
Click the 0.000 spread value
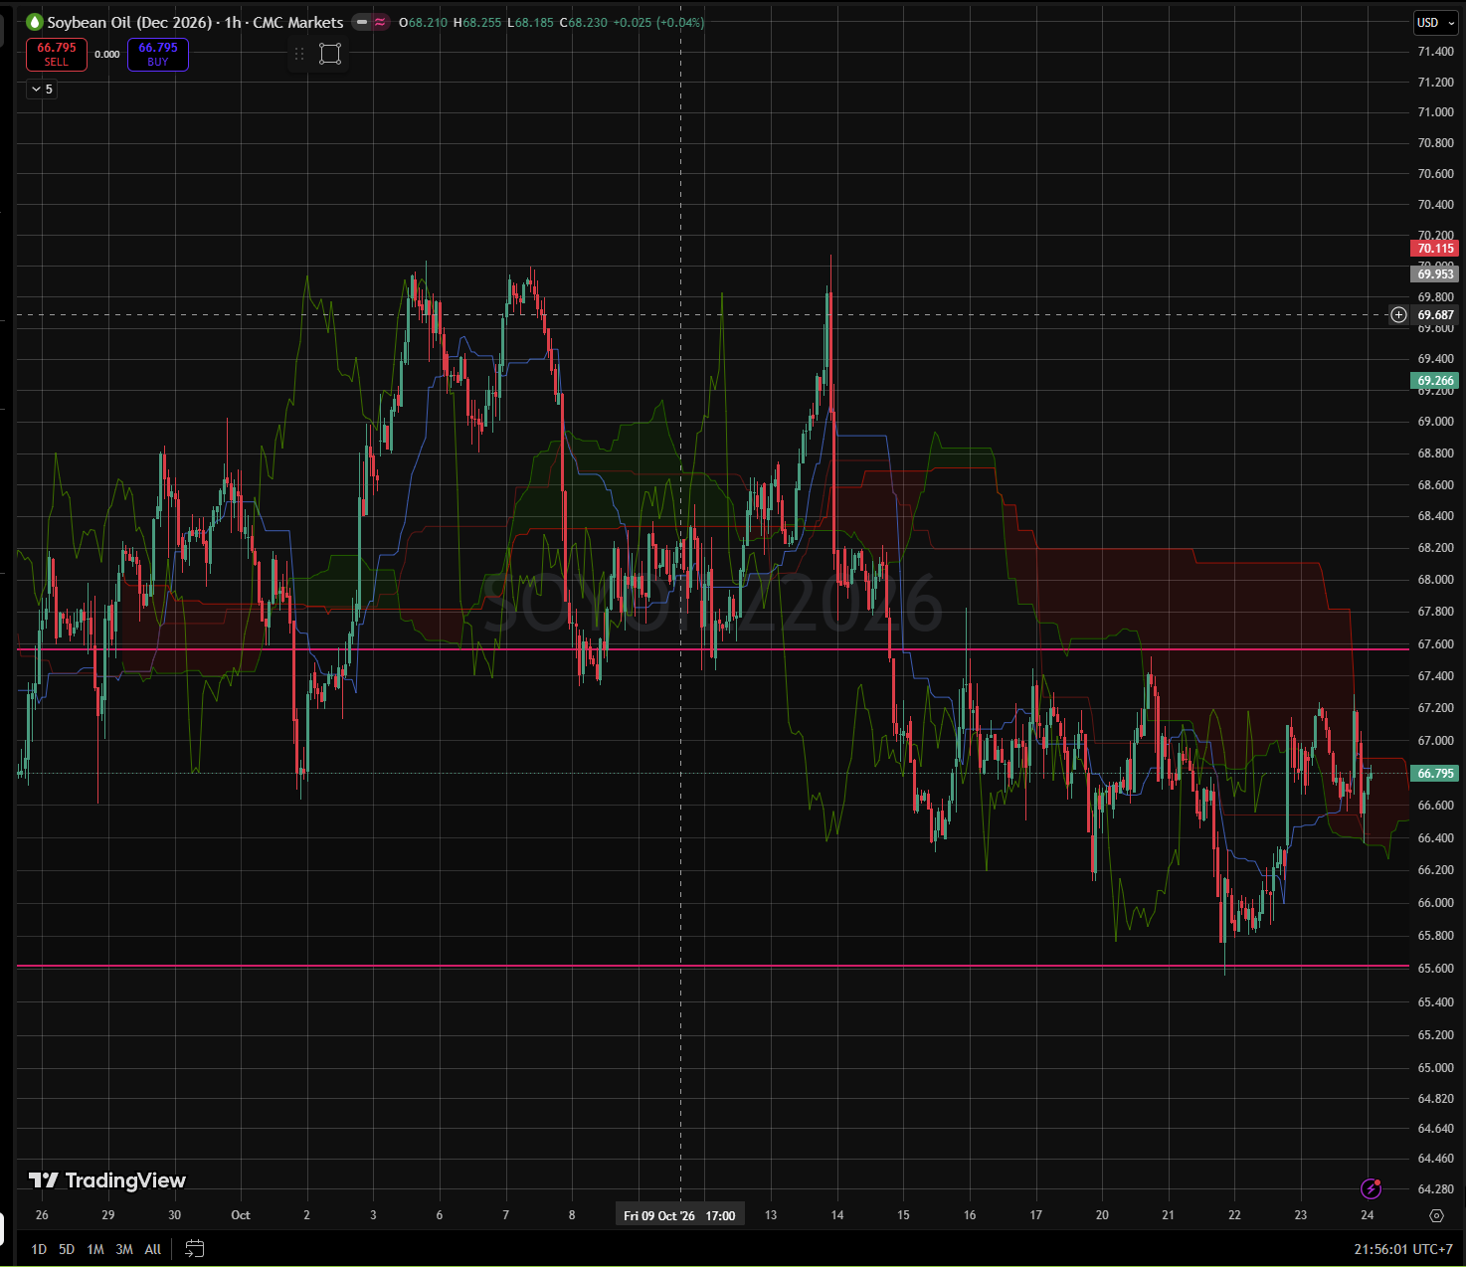click(x=107, y=55)
